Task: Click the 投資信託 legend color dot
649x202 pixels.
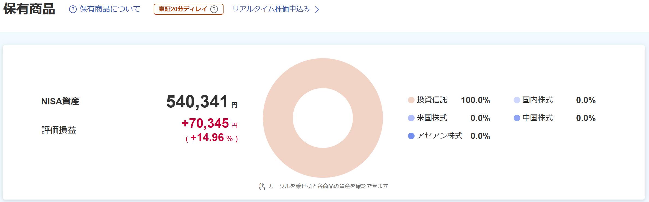Action: pos(411,100)
